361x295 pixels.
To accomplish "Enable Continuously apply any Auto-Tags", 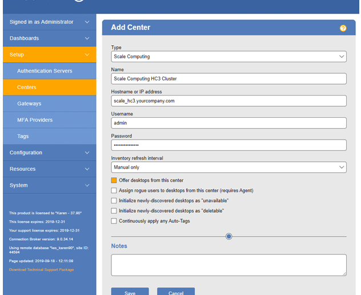I will (x=114, y=221).
